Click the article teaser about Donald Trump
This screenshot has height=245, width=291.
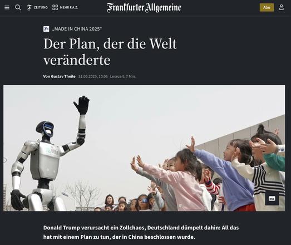point(141,232)
